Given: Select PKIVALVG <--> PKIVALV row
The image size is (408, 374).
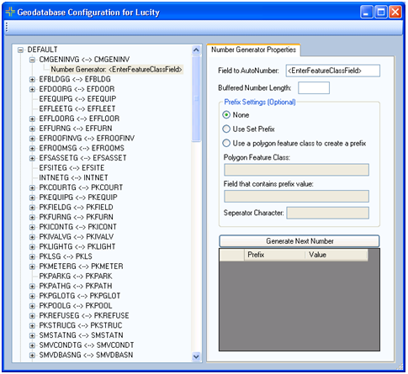Looking at the screenshot, I should click(77, 237).
